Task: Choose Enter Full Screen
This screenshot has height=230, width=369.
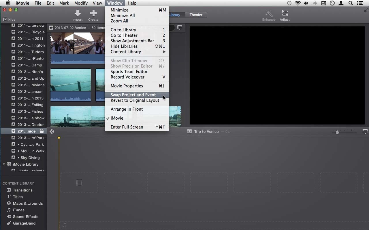Action: point(137,127)
